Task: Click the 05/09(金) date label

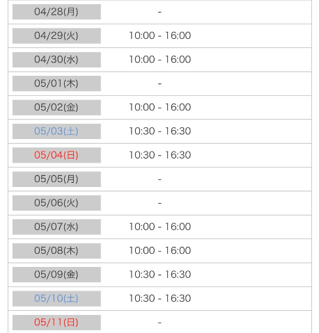Action: click(56, 275)
